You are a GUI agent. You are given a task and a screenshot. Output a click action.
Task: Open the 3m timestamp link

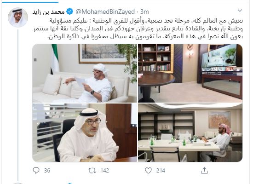pos(144,11)
